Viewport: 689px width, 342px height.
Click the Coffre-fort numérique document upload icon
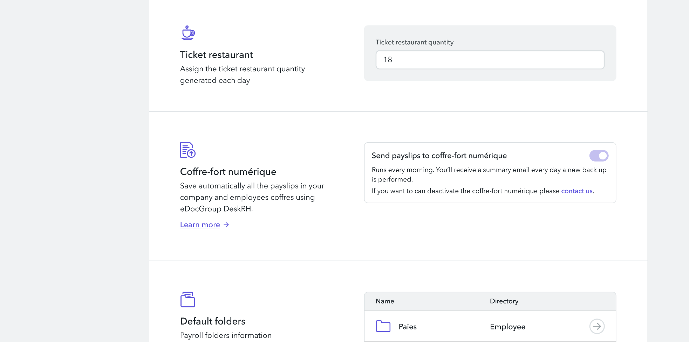[187, 150]
